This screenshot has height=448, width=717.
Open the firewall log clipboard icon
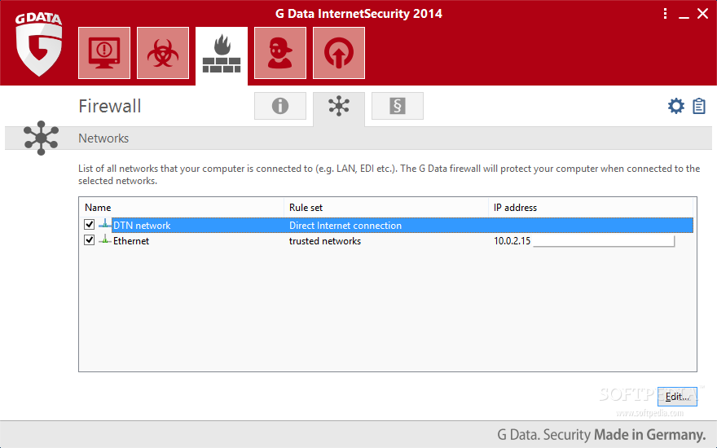pyautogui.click(x=699, y=106)
